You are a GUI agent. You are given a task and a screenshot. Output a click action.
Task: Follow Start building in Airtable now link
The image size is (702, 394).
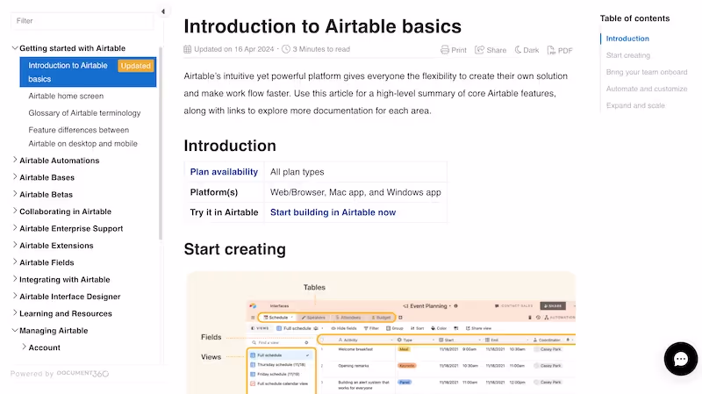pyautogui.click(x=333, y=212)
